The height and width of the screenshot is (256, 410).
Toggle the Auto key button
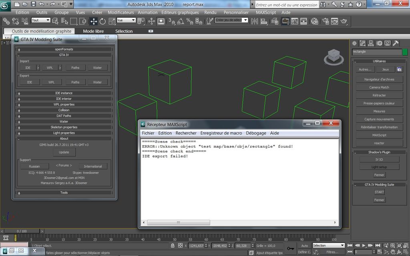pyautogui.click(x=305, y=246)
